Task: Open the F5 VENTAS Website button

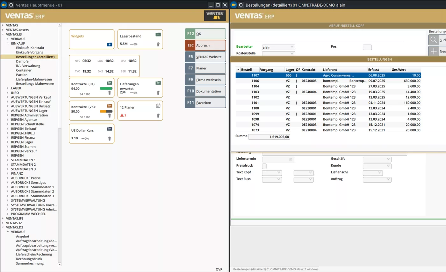Action: 205,57
